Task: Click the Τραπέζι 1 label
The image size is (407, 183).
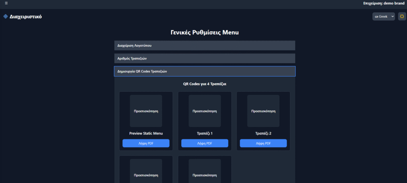Action: point(205,133)
